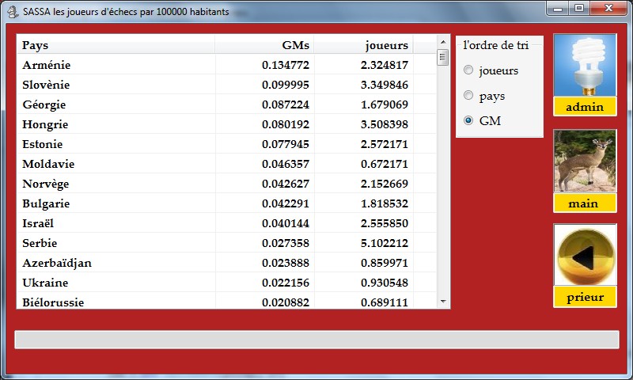Screen dimensions: 633x380
Task: Select the GM sort radio button
Action: click(x=468, y=121)
